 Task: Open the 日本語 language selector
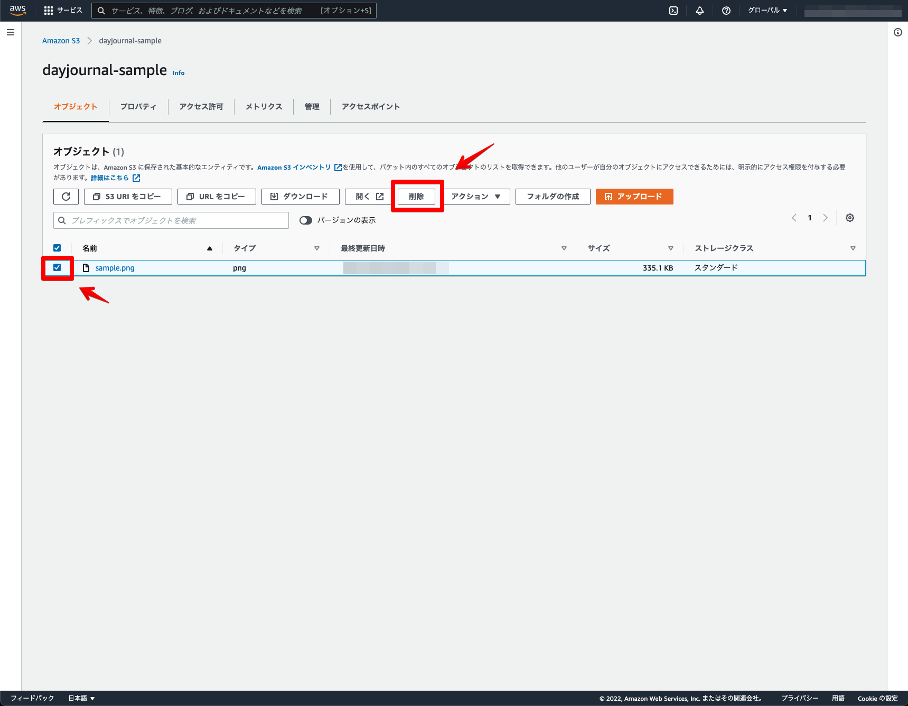[x=81, y=698]
